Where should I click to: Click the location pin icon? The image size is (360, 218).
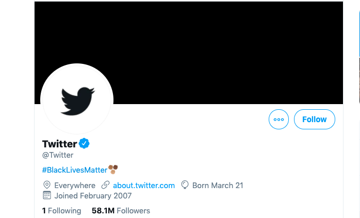(x=47, y=185)
